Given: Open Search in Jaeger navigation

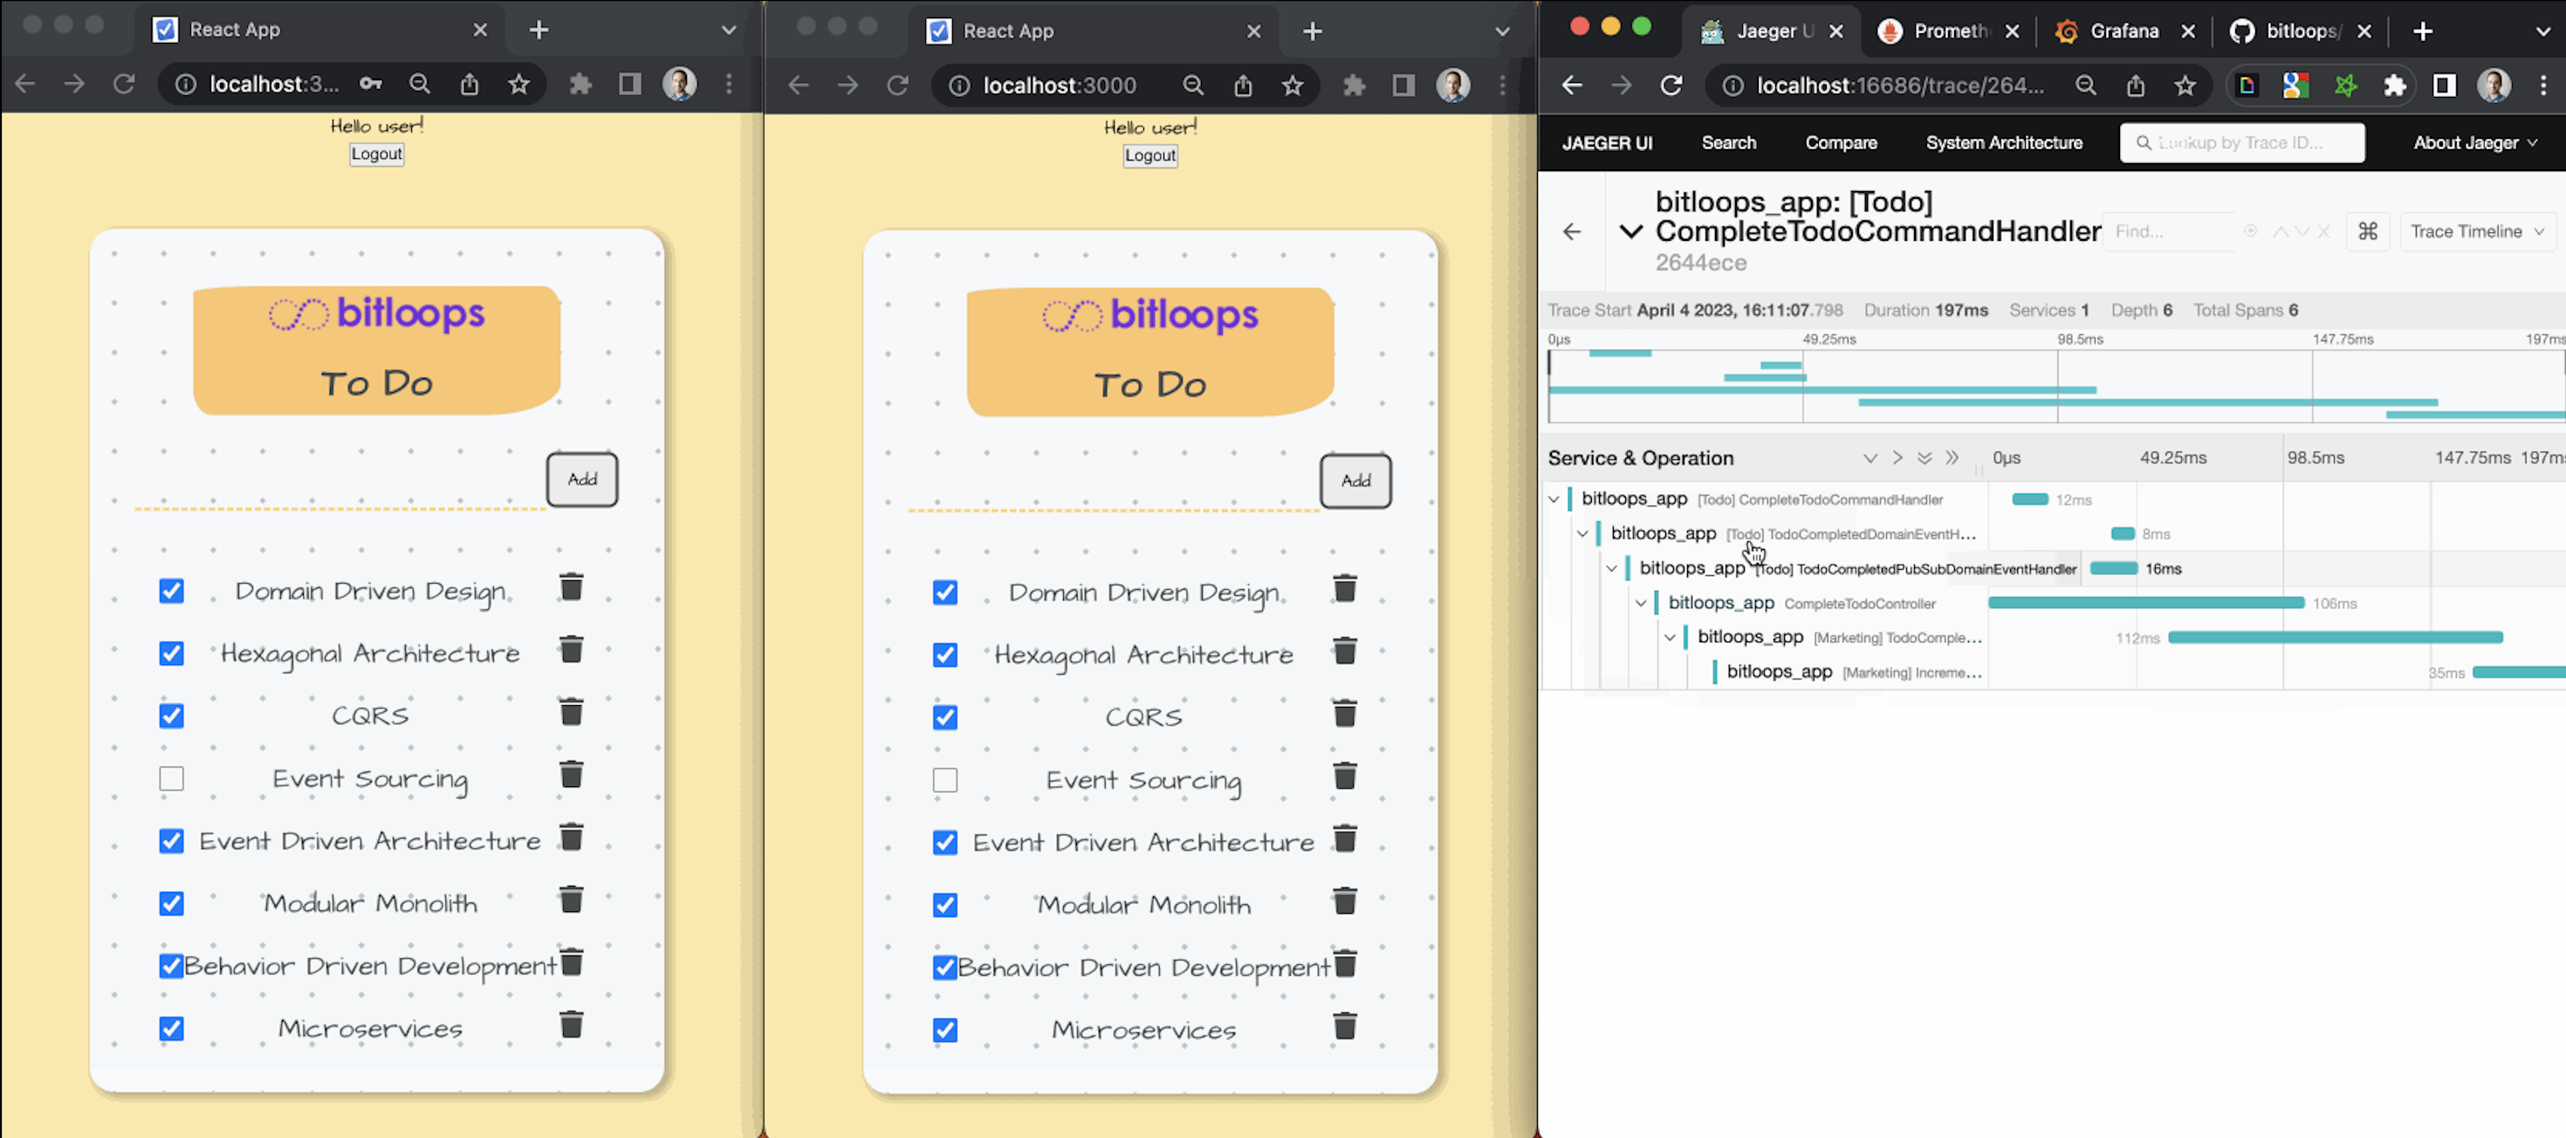Looking at the screenshot, I should pos(1728,143).
